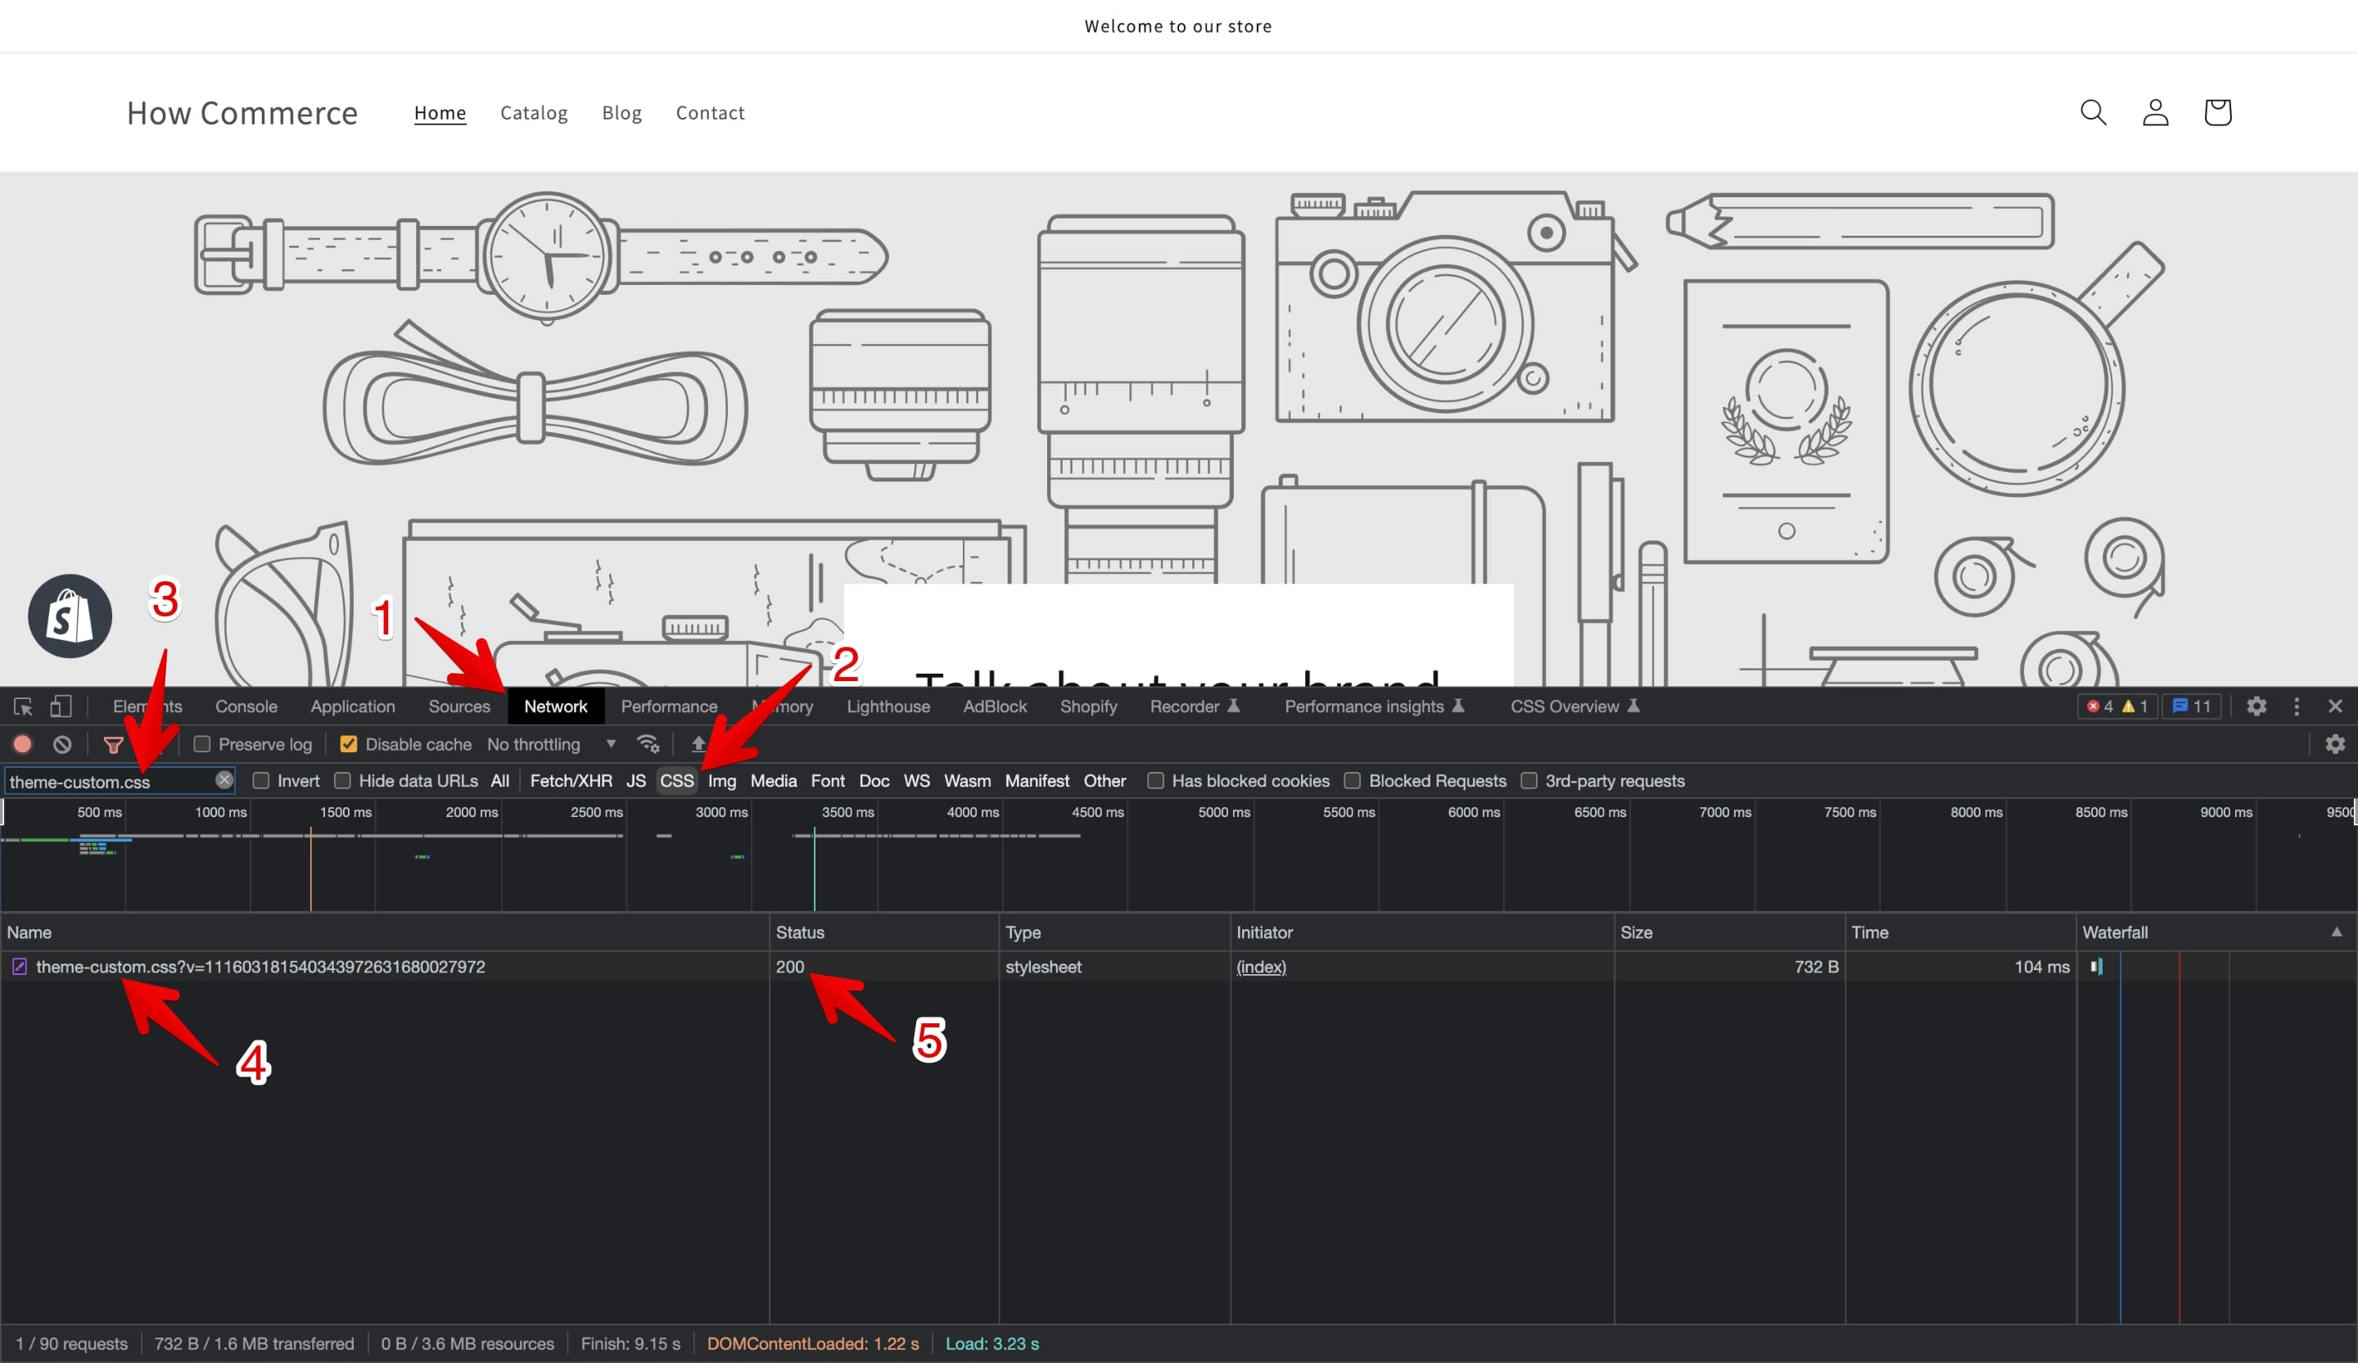
Task: Switch to the Performance tab
Action: pos(669,706)
